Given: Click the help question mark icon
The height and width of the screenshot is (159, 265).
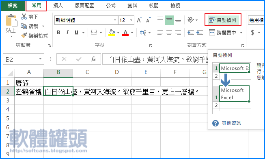Looking at the screenshot, I should pyautogui.click(x=215, y=123).
